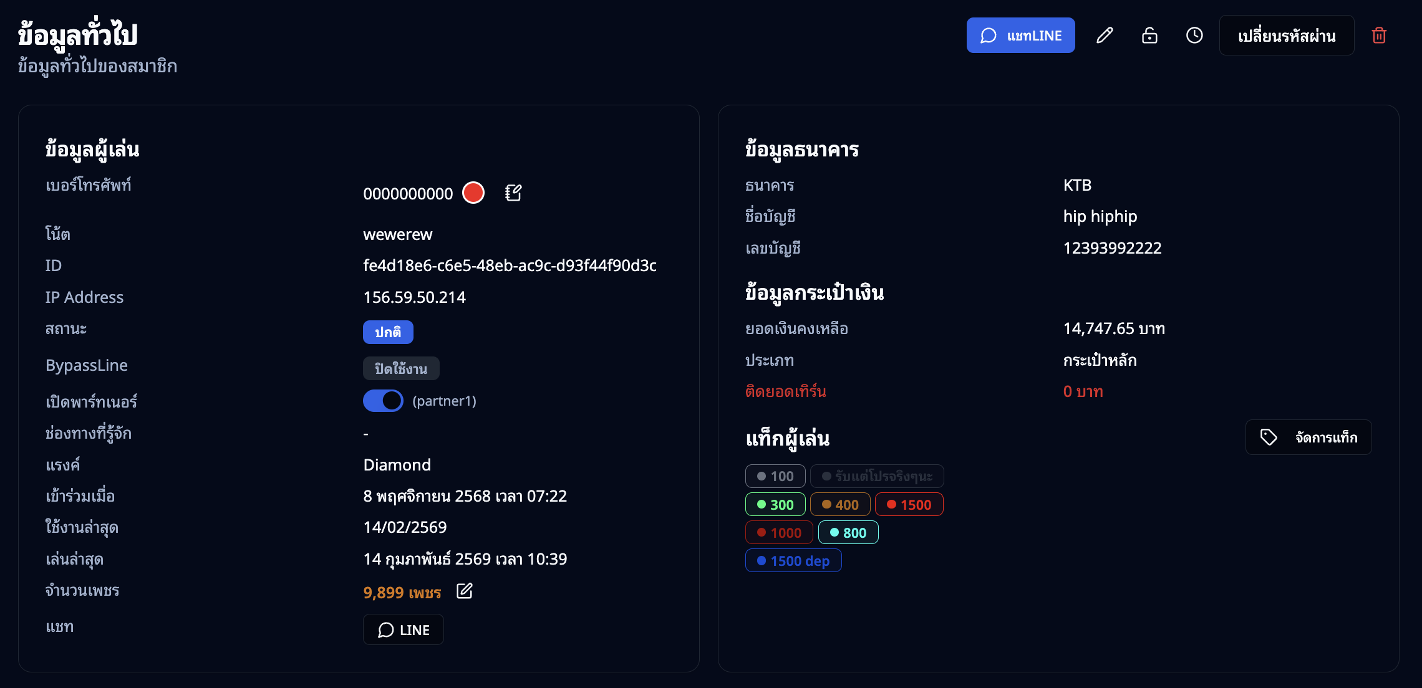Toggle the BypassLine ปิดใช้งาน badge
This screenshot has width=1422, height=688.
pyautogui.click(x=401, y=368)
